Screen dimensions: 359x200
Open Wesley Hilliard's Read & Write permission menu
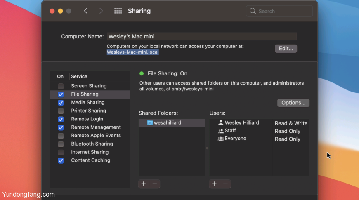(291, 123)
